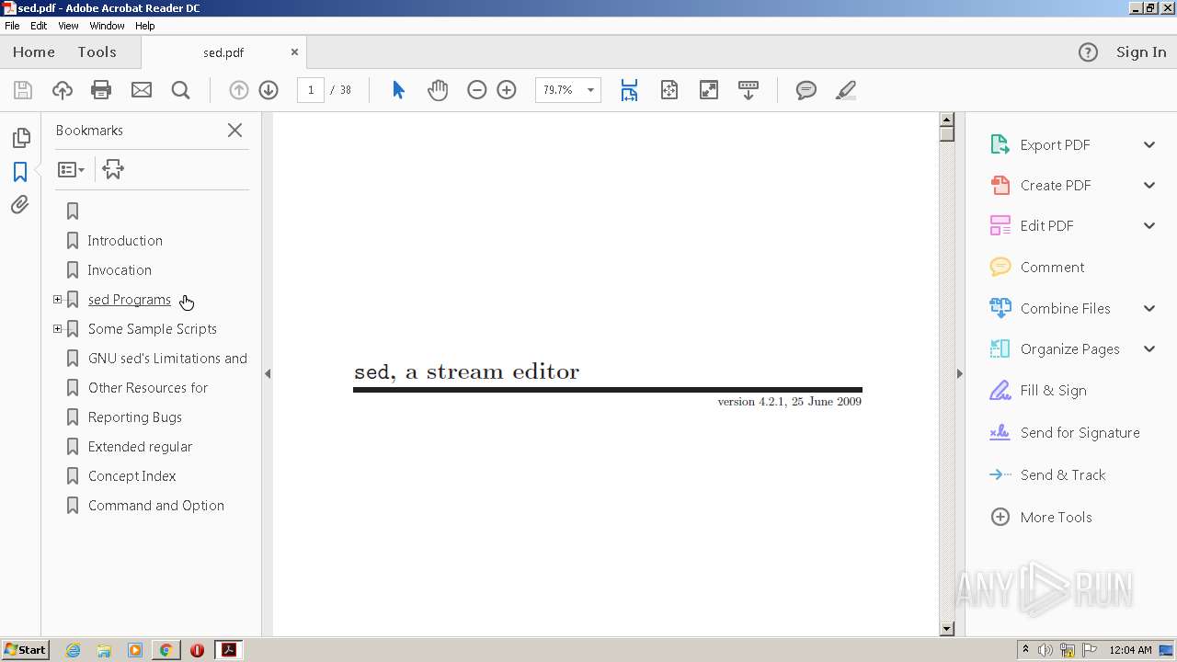The height and width of the screenshot is (662, 1177).
Task: Open the Introduction bookmark
Action: point(125,241)
